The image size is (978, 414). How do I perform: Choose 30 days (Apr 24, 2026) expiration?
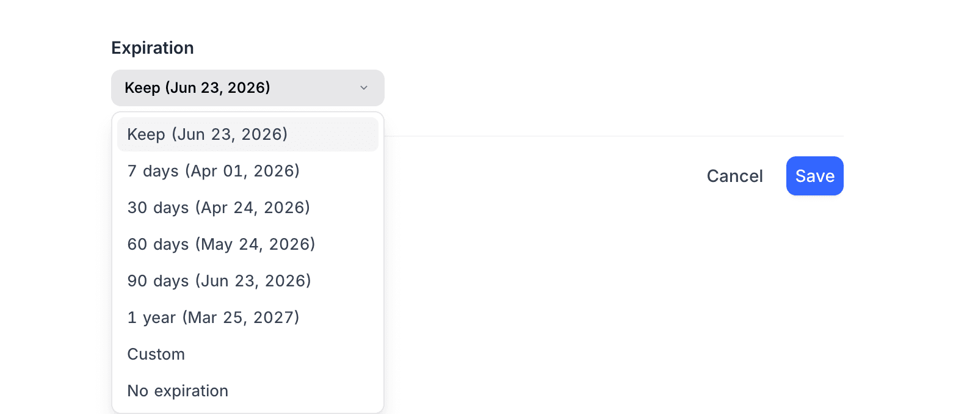pyautogui.click(x=219, y=207)
